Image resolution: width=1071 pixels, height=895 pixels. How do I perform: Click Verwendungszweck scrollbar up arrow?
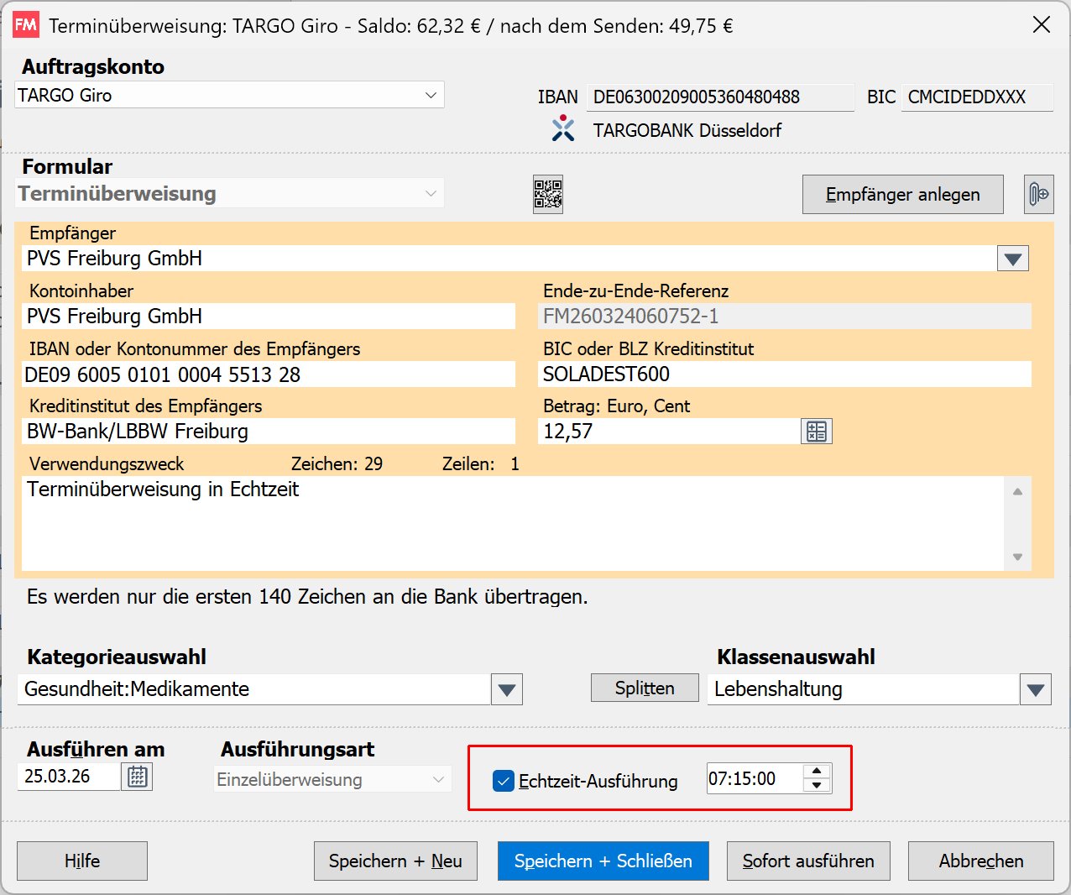1017,492
